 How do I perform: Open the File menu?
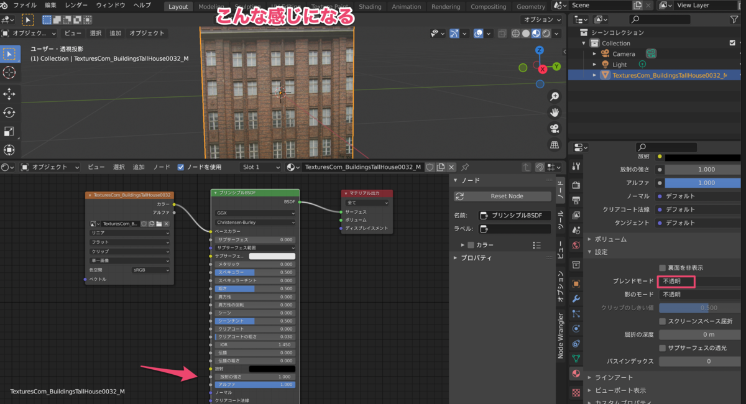click(25, 5)
